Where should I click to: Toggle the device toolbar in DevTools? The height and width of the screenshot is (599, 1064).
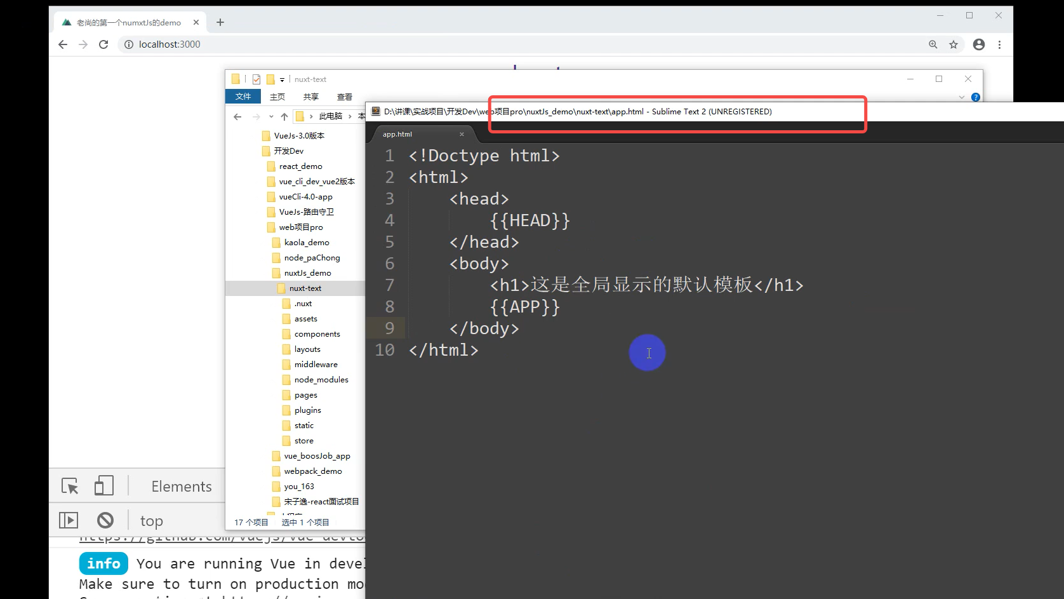click(x=103, y=486)
